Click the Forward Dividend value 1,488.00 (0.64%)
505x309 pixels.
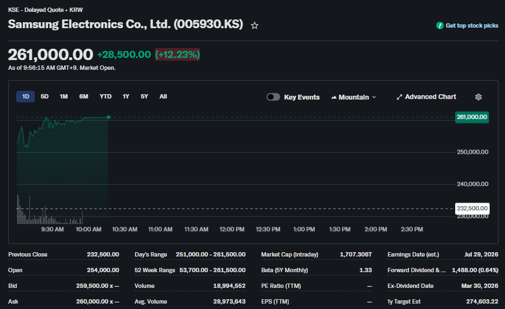pyautogui.click(x=475, y=270)
